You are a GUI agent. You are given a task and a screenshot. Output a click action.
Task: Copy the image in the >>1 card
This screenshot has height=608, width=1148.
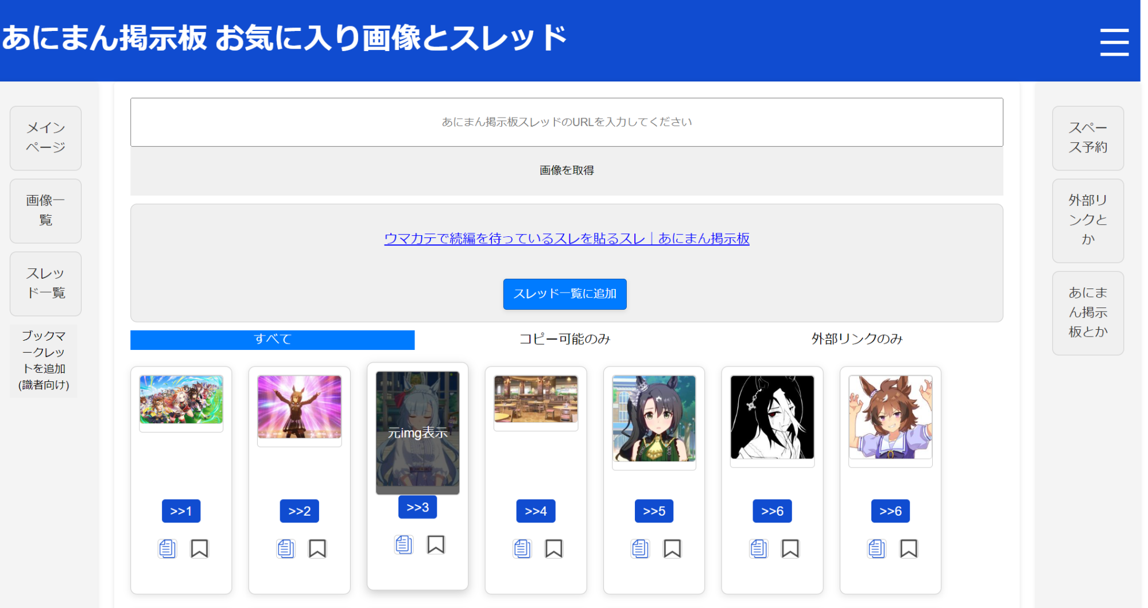point(167,549)
